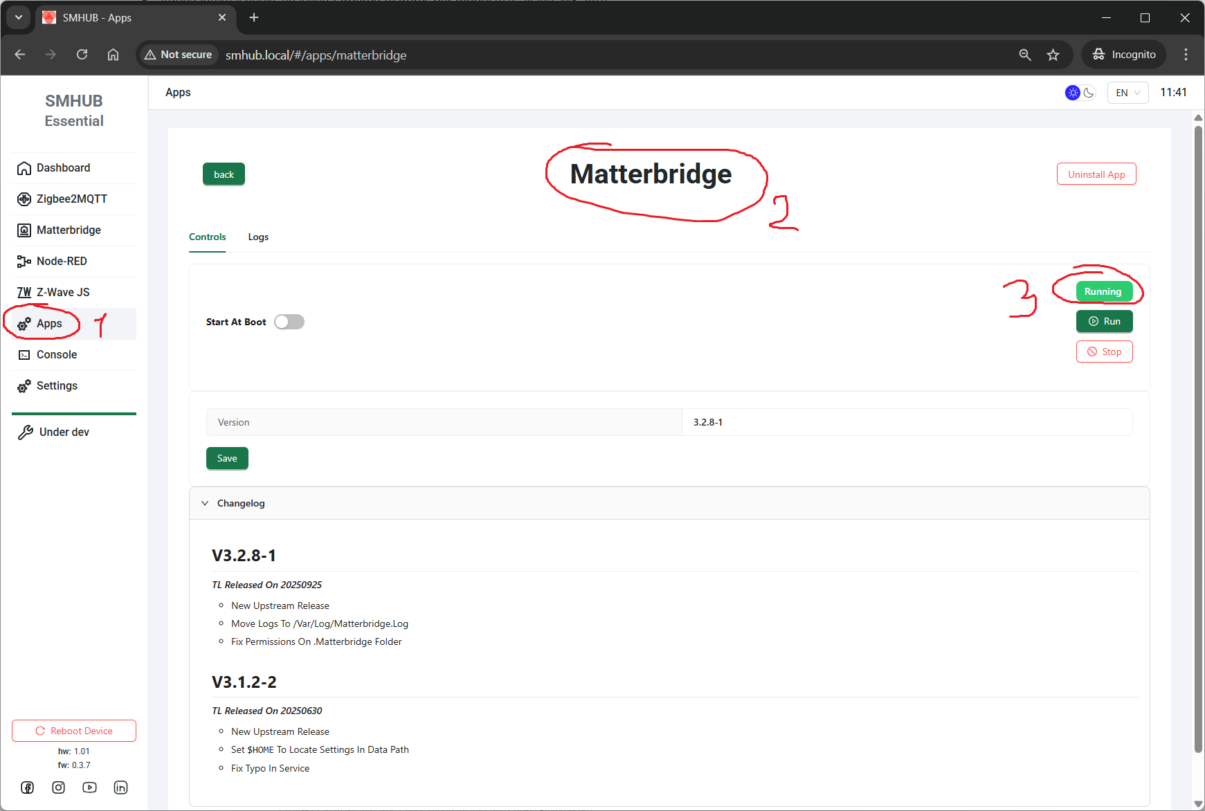Open the LinkedIn icon in sidebar footer
Screen dimensions: 1205x811
pyautogui.click(x=121, y=787)
